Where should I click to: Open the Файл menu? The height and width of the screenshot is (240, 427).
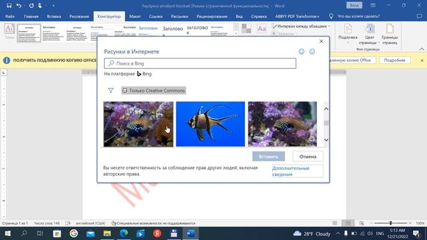click(x=10, y=16)
